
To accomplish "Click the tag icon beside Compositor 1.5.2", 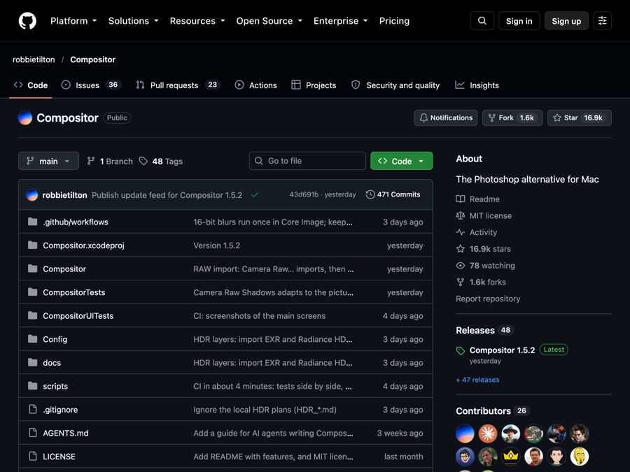I will click(x=461, y=351).
